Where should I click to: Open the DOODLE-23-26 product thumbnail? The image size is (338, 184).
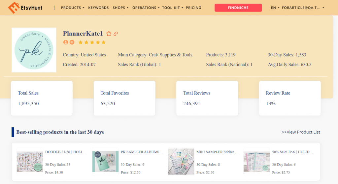click(x=30, y=161)
